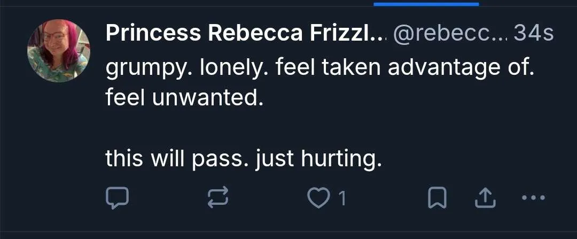Click the 'feel unwanted.' line of the post
This screenshot has height=239, width=577.
pyautogui.click(x=185, y=98)
